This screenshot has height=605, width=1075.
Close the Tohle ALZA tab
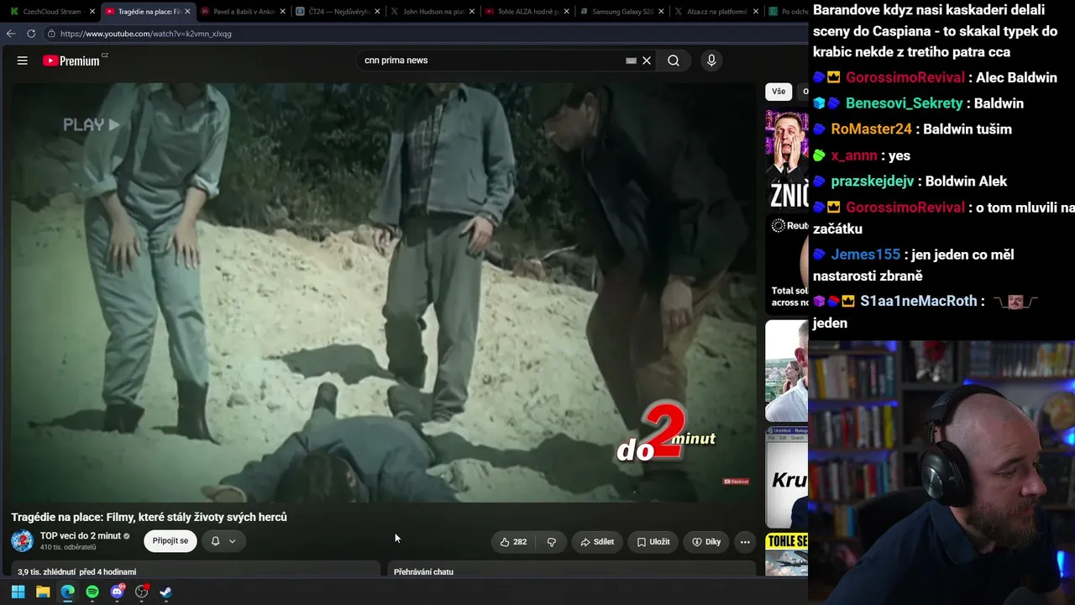(x=567, y=12)
